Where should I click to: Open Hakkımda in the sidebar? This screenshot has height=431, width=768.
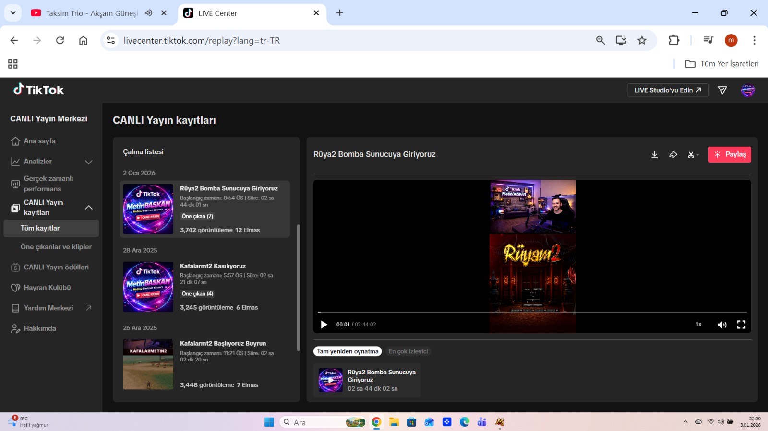pos(34,328)
